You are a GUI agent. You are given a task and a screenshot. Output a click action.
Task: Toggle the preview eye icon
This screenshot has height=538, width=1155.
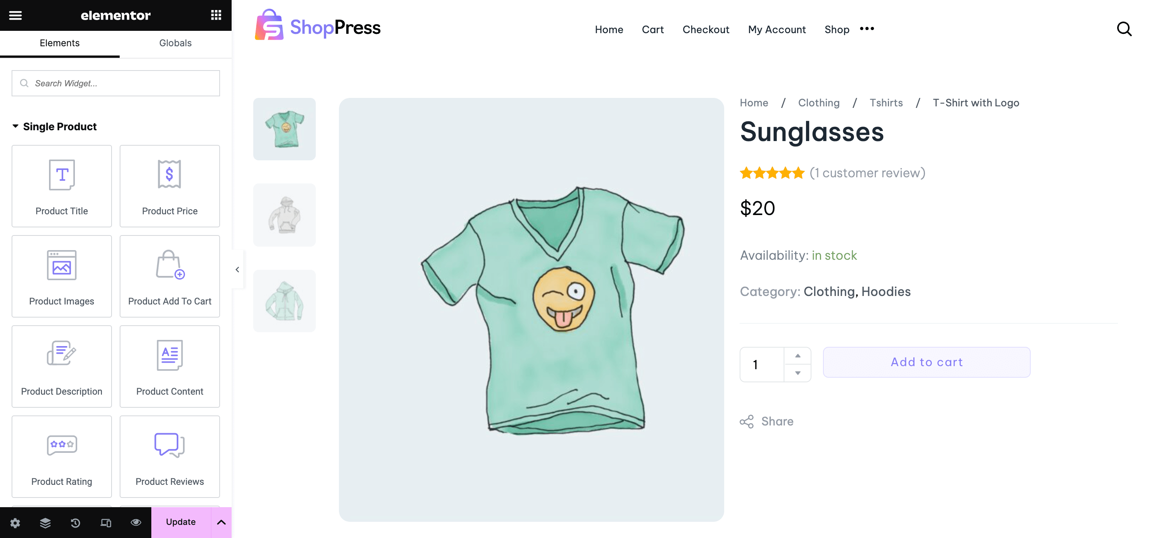[x=136, y=522]
